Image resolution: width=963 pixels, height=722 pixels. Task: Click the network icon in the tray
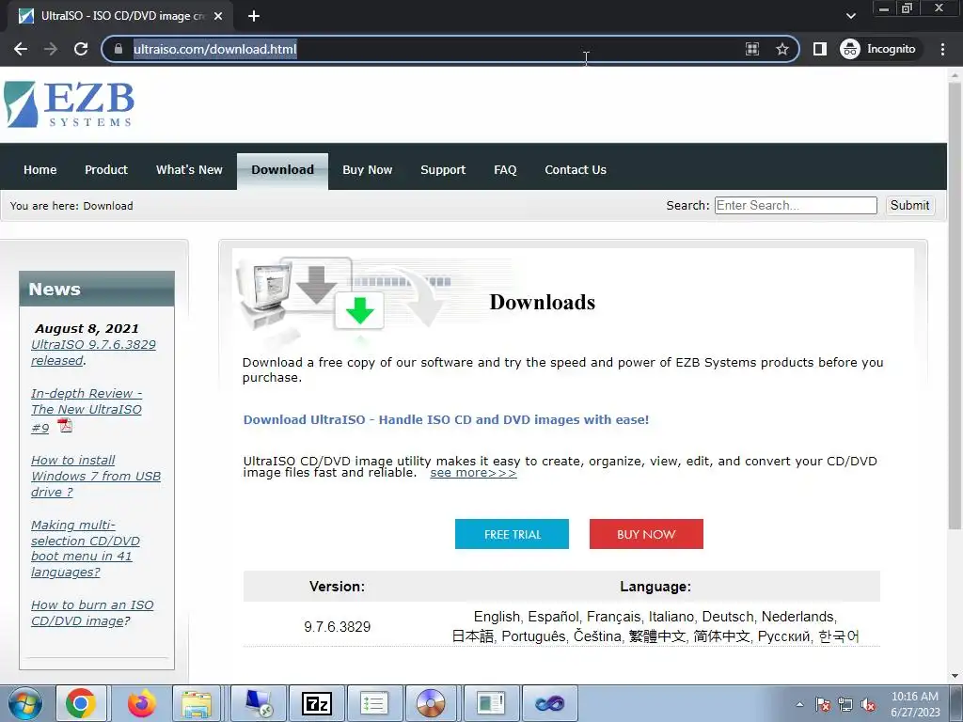pyautogui.click(x=845, y=704)
